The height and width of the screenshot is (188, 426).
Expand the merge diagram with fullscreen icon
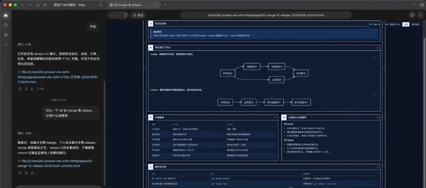pos(375,58)
